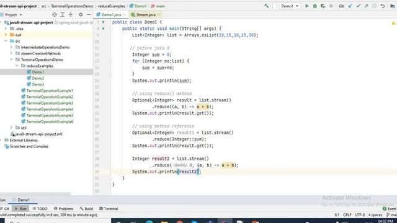This screenshot has height=223, width=397.
Task: Show Git history clock icon
Action: (x=375, y=6)
